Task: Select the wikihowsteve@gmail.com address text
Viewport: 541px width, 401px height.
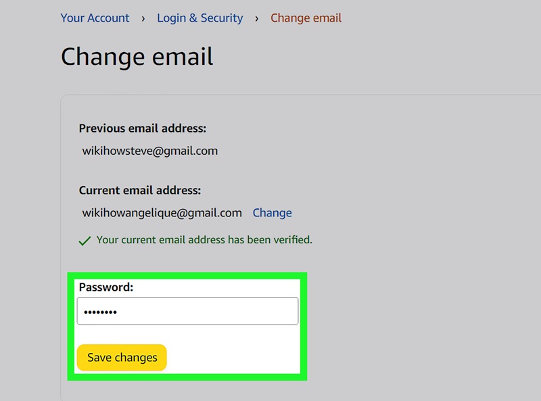Action: (149, 151)
